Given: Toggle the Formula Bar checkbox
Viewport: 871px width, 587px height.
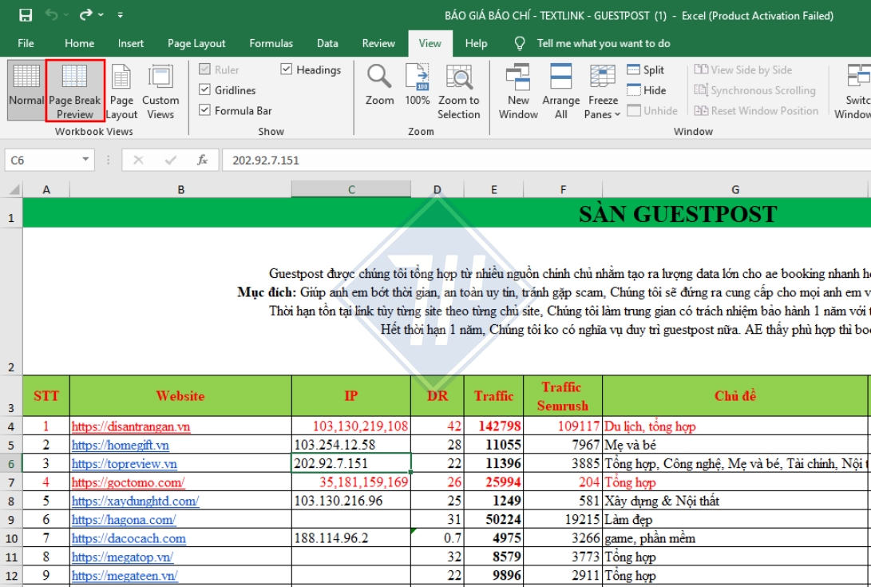Looking at the screenshot, I should click(204, 111).
